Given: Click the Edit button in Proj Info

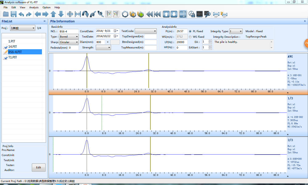Looking at the screenshot, I should (x=38, y=168).
